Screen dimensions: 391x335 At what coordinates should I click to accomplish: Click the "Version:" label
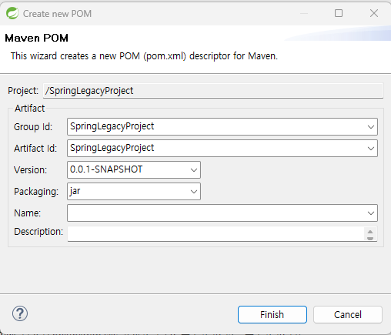[x=31, y=170]
